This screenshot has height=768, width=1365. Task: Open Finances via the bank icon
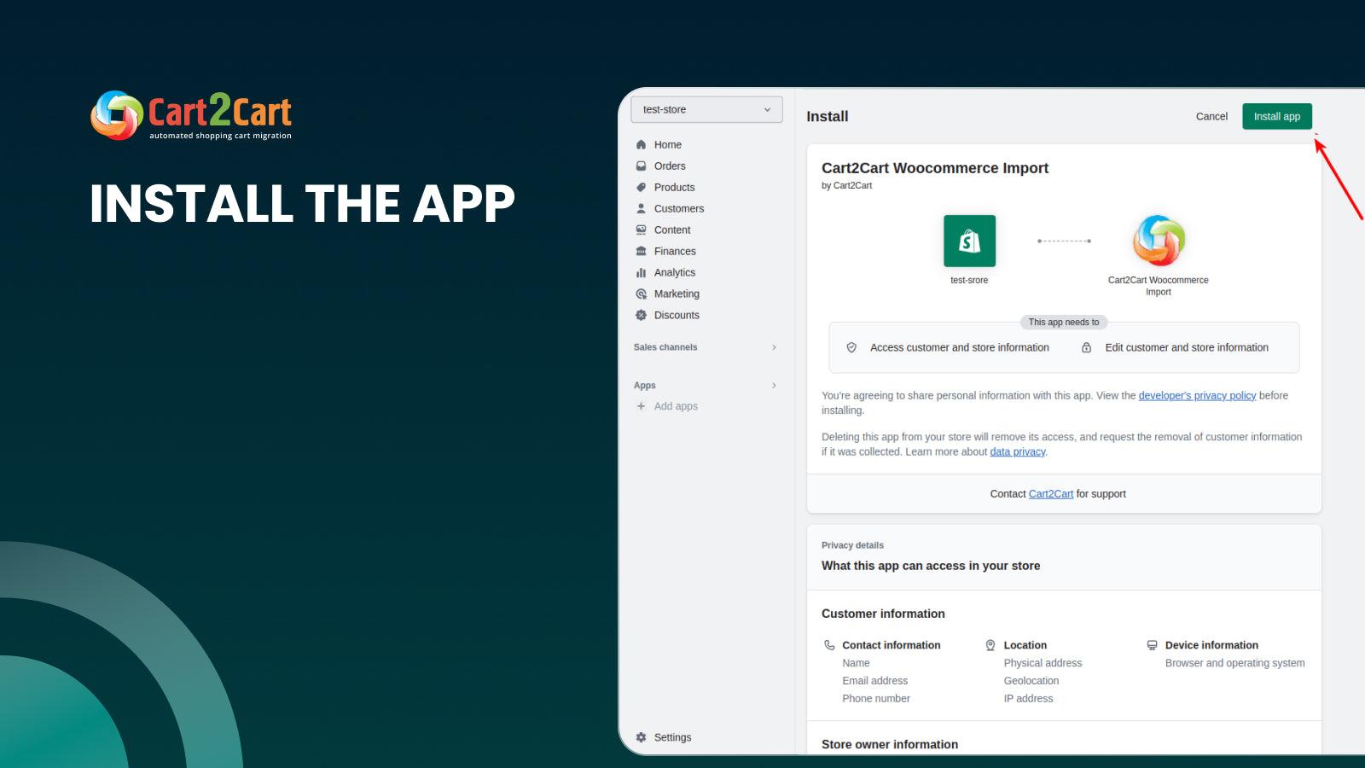[x=641, y=251]
